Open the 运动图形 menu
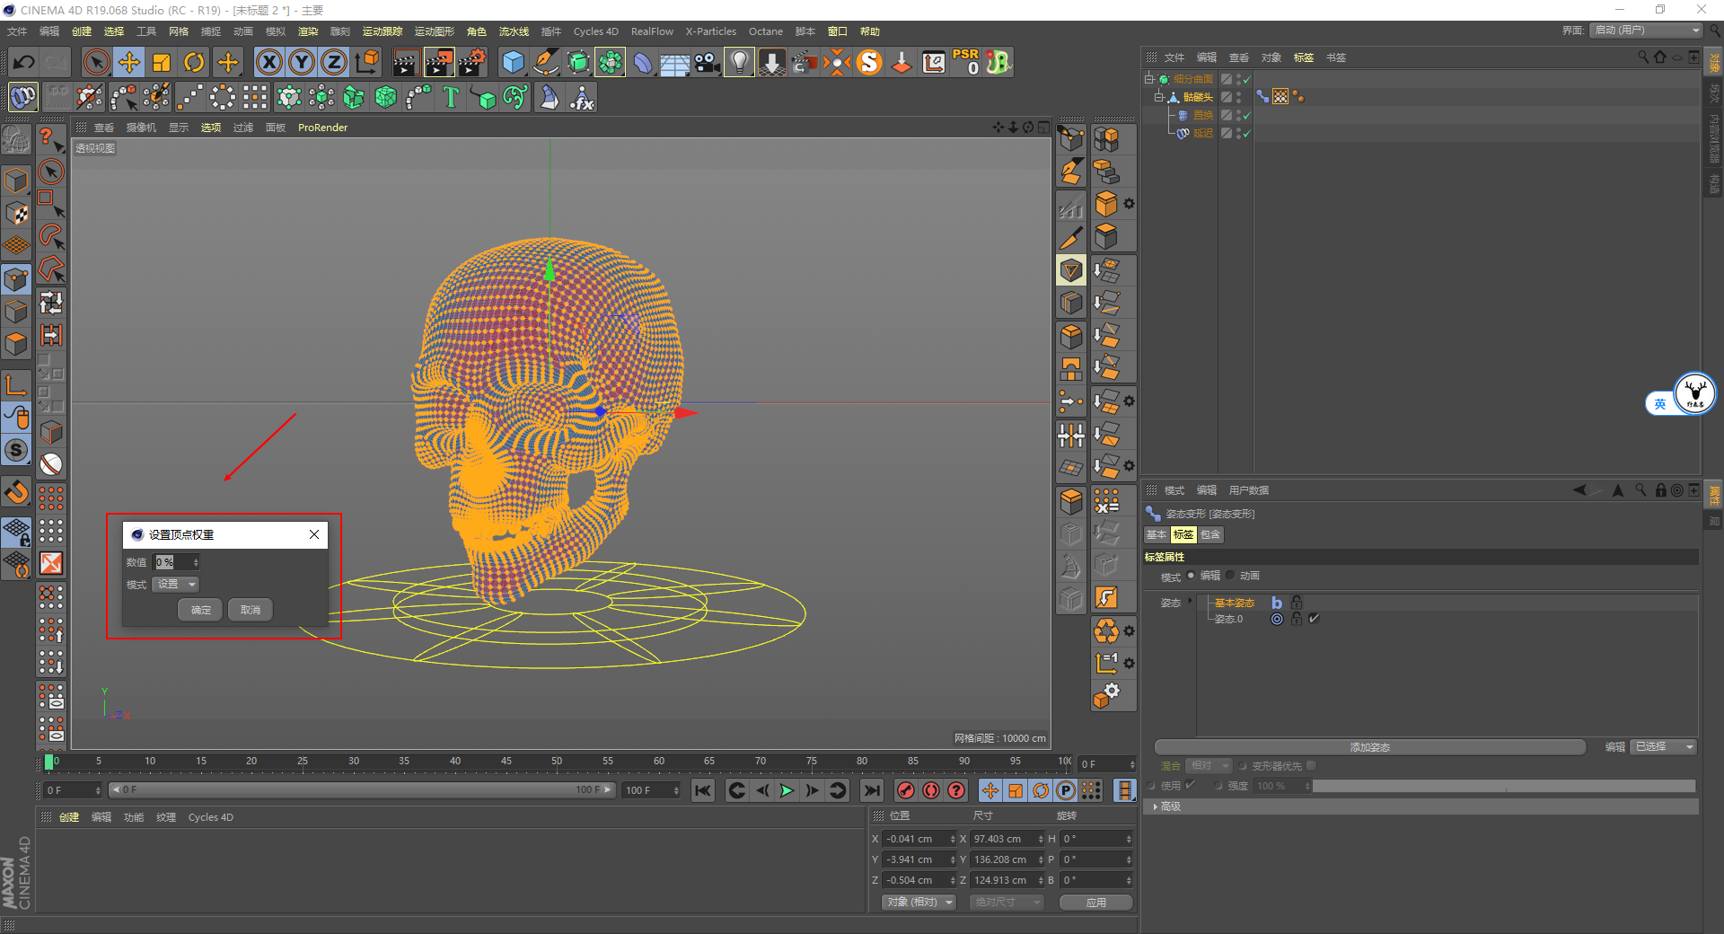1724x934 pixels. coord(434,31)
